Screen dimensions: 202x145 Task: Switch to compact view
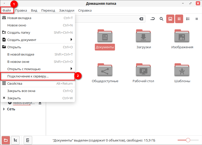[196, 19]
